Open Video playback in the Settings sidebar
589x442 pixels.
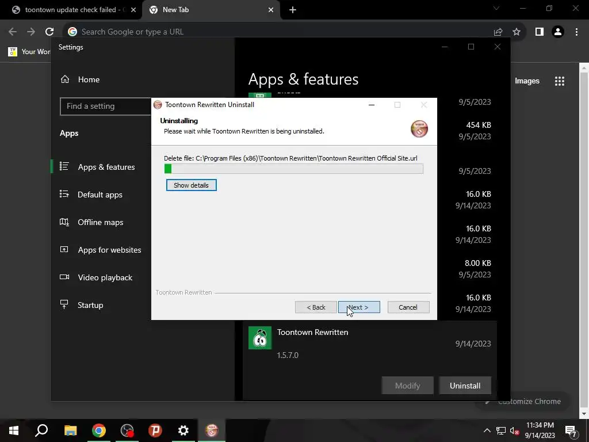105,277
